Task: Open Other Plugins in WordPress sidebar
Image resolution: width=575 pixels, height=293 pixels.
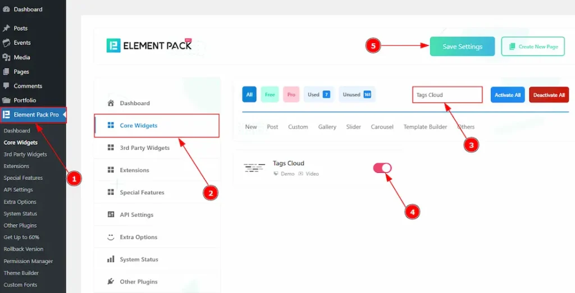Action: click(20, 226)
